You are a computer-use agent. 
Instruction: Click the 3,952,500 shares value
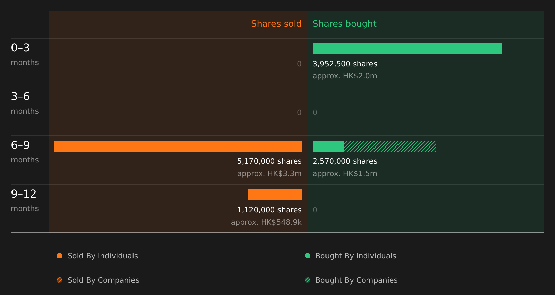(x=345, y=64)
